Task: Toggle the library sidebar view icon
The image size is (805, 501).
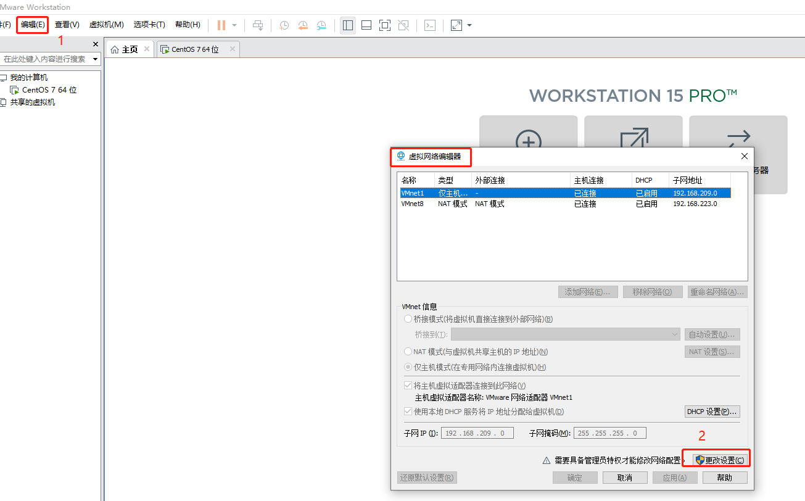Action: tap(348, 25)
